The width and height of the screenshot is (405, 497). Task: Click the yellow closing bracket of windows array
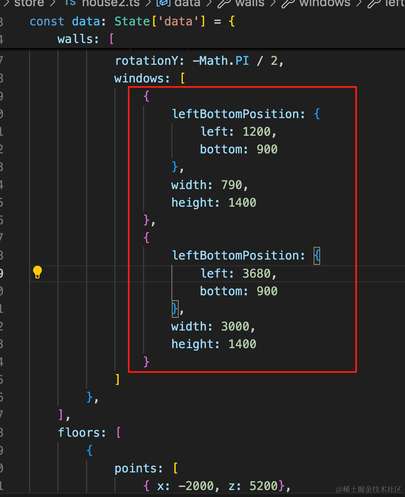pos(118,379)
